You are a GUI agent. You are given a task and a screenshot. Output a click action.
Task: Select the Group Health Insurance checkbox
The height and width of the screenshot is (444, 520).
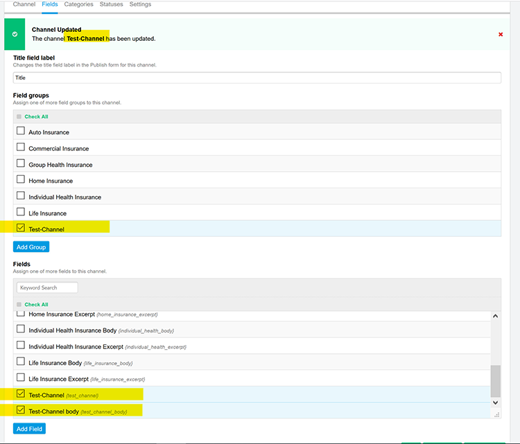[x=21, y=163]
